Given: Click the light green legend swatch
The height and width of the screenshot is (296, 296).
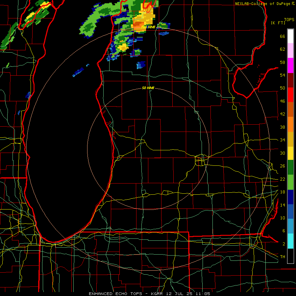Looking at the screenshot, I should (x=290, y=182).
